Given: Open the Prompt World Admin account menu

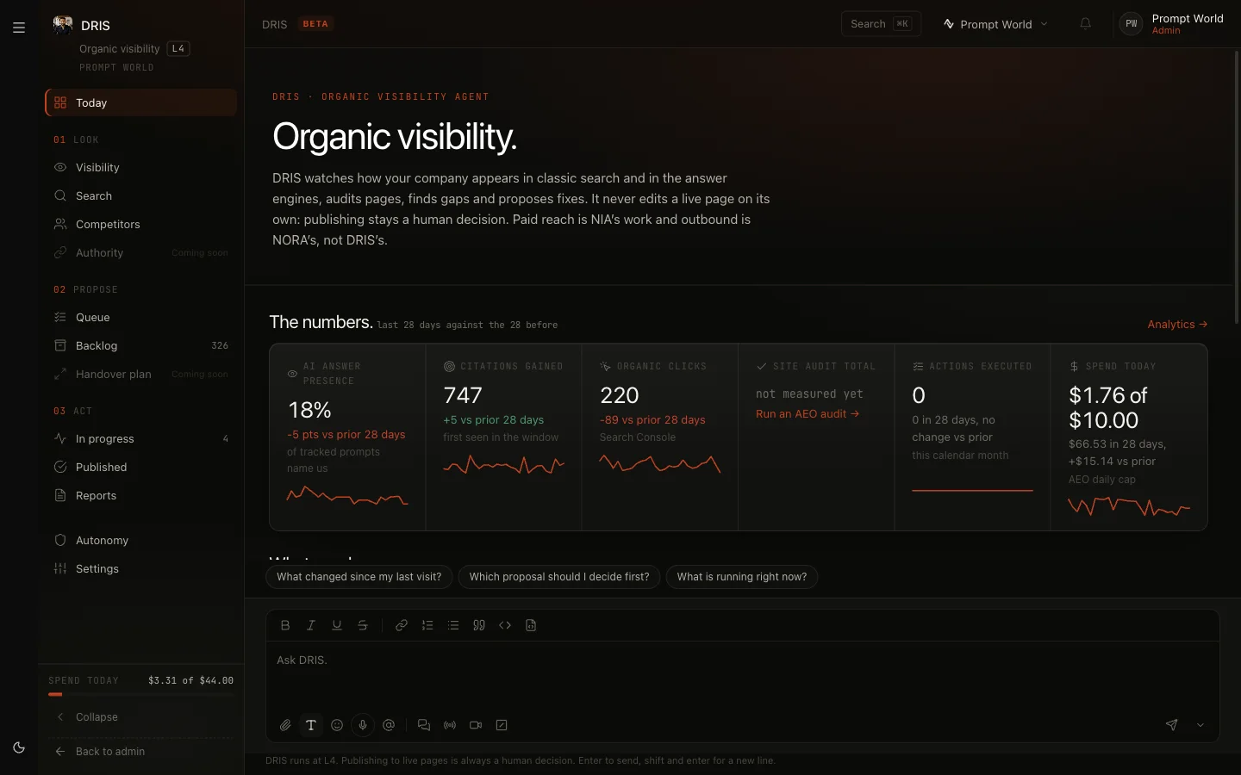Looking at the screenshot, I should [x=1171, y=24].
